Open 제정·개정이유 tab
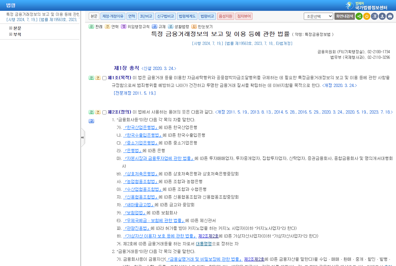Viewport: 396px width, 266px height. tap(113, 16)
